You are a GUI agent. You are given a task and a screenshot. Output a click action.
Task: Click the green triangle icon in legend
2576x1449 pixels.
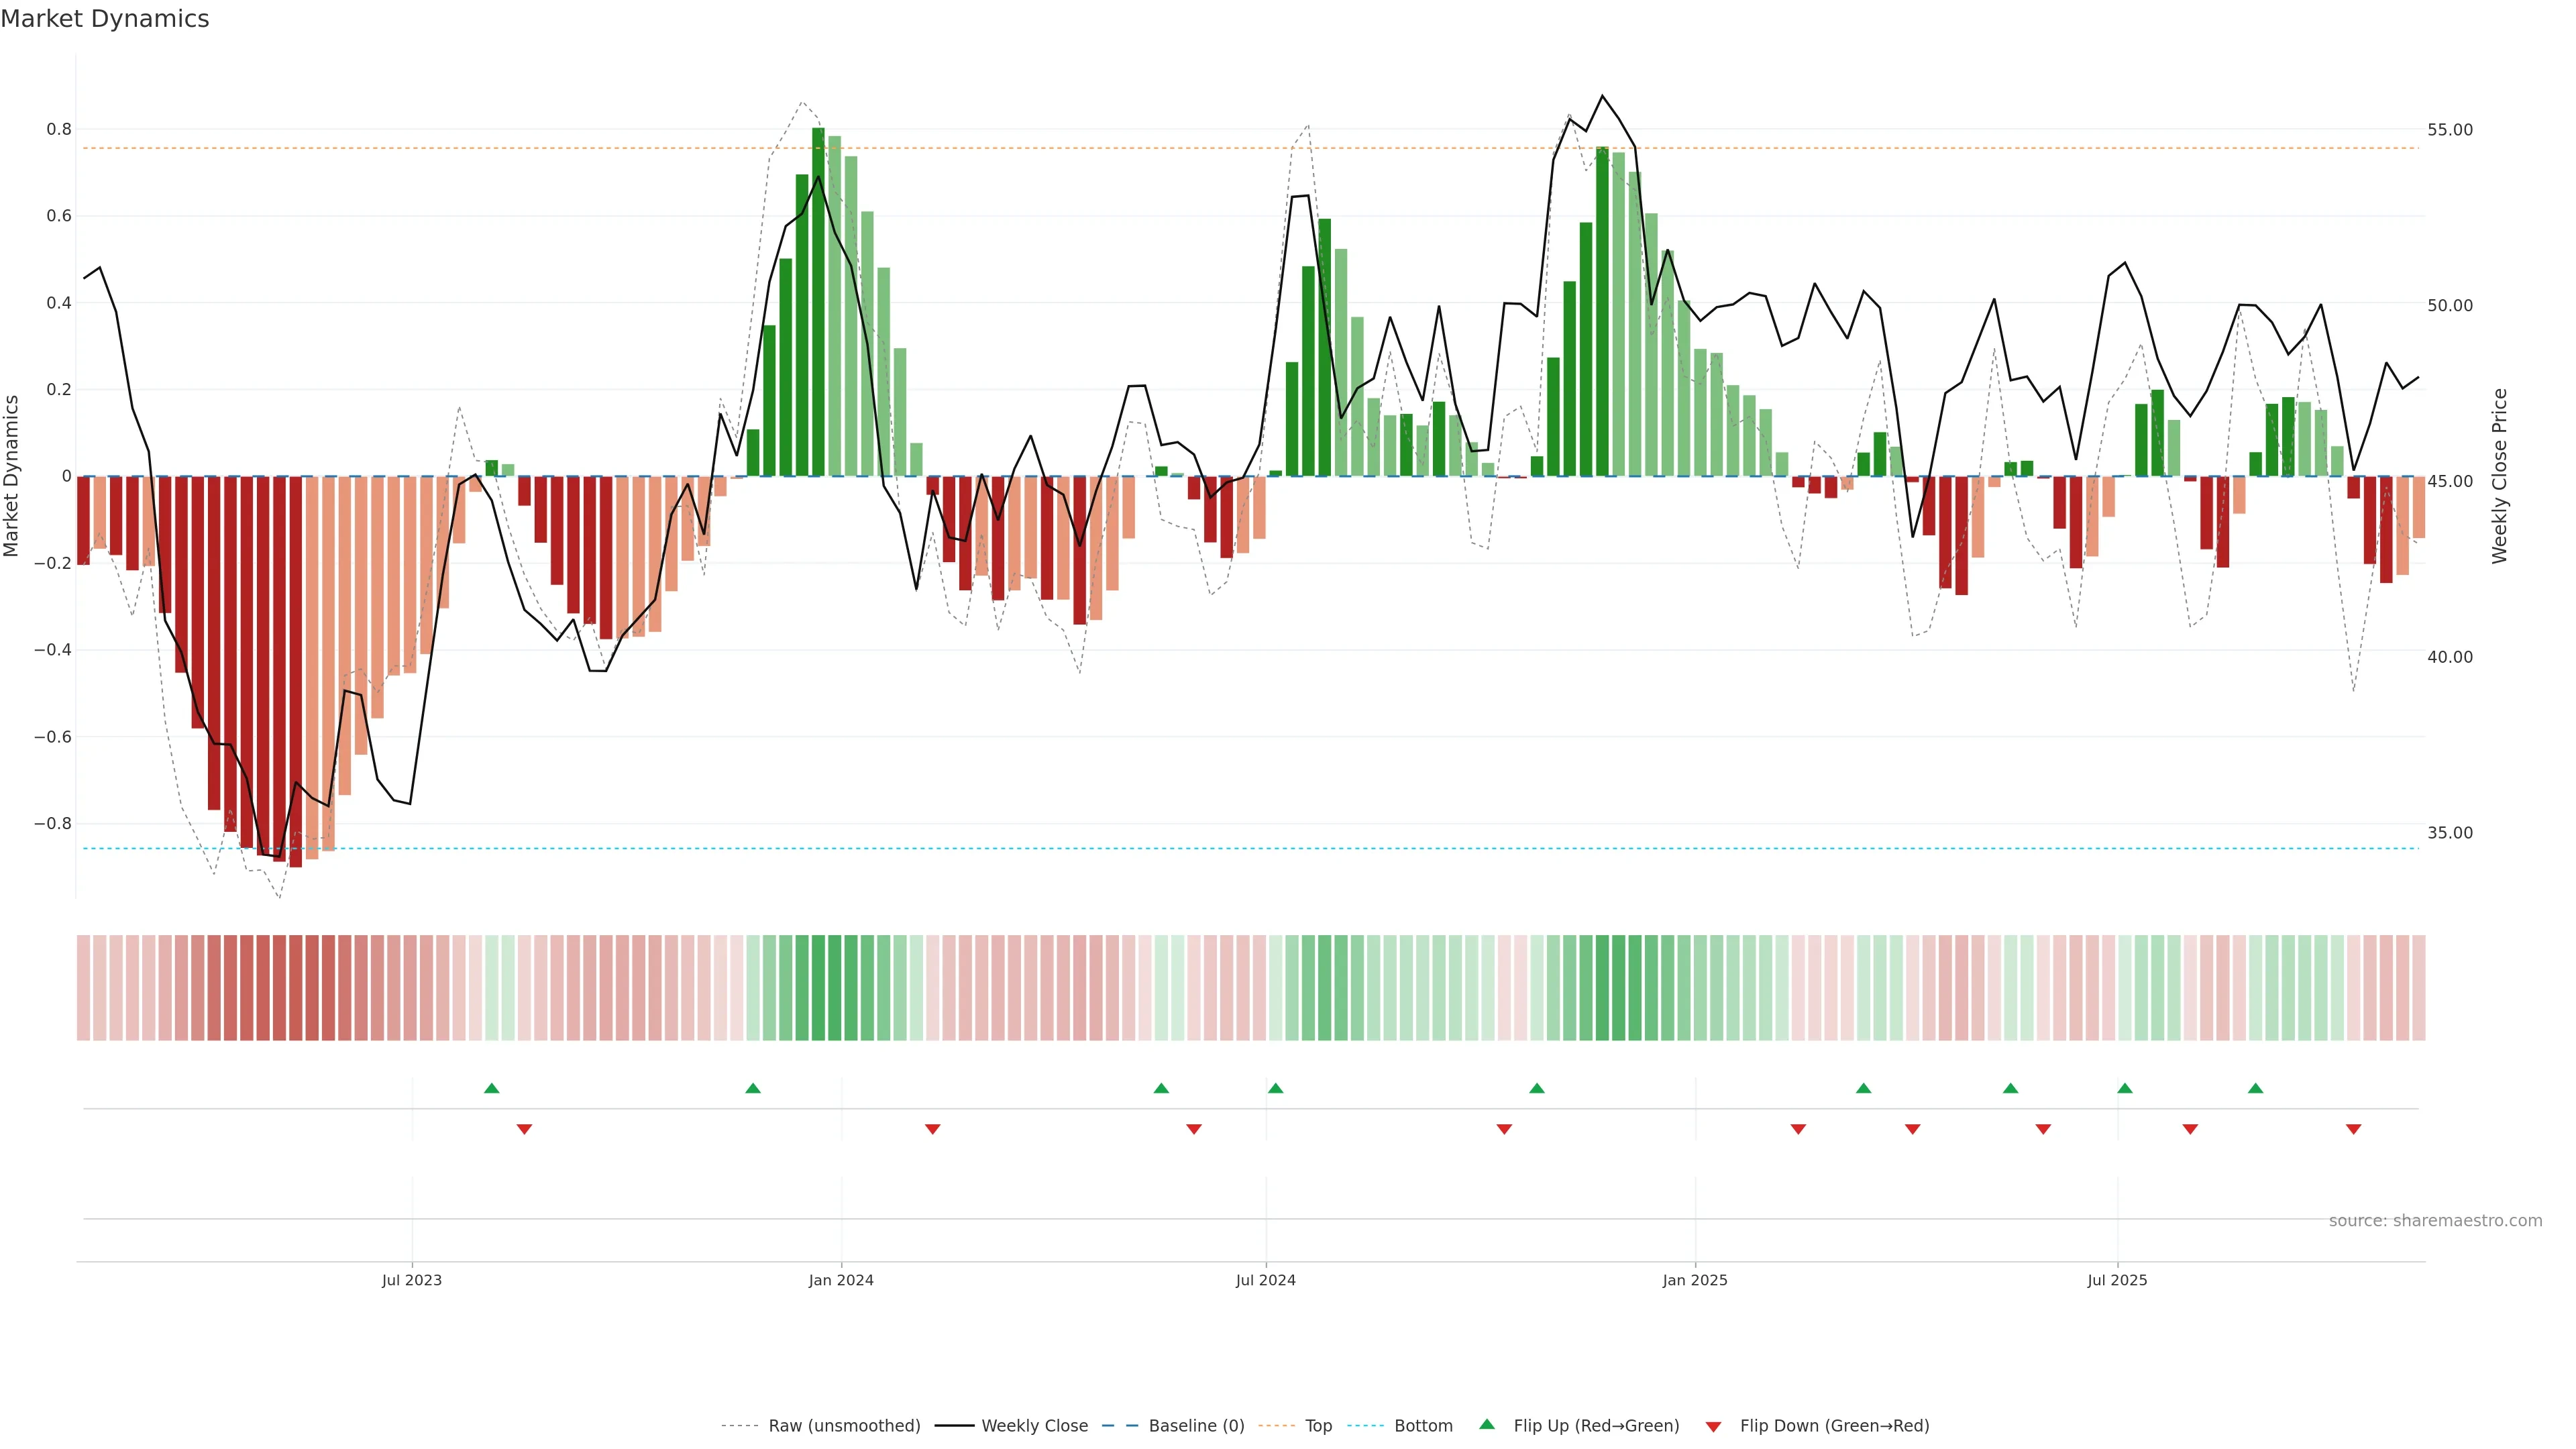(1487, 1424)
